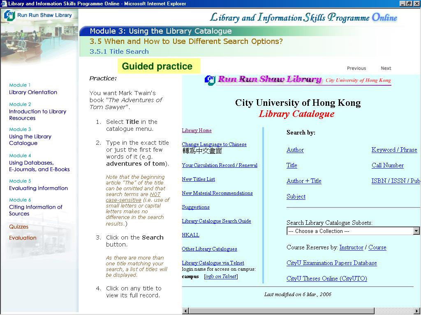This screenshot has height=315, width=421.
Task: Click the 'Last modified on 6 Mar., 2006' text
Action: tap(298, 294)
